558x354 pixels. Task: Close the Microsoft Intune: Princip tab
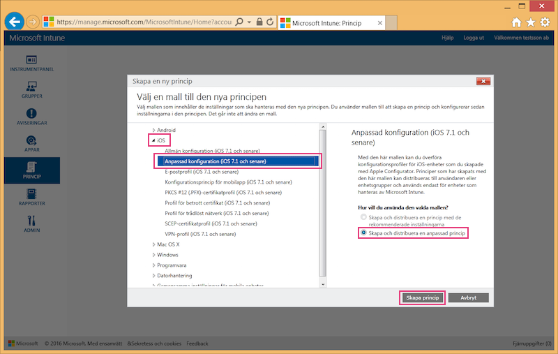click(x=379, y=23)
